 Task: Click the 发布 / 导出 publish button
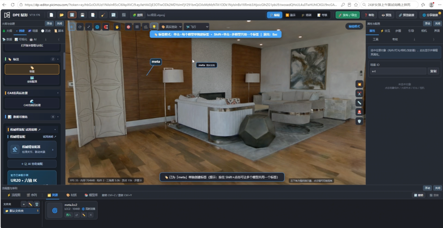click(347, 15)
